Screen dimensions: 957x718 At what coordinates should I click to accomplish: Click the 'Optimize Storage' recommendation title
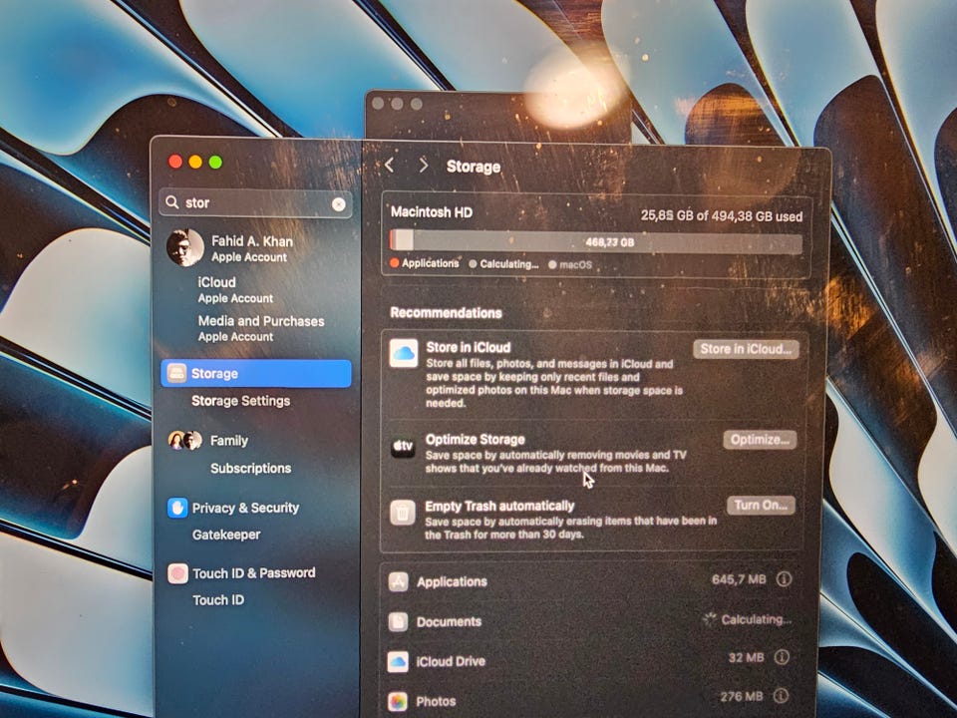tap(476, 440)
